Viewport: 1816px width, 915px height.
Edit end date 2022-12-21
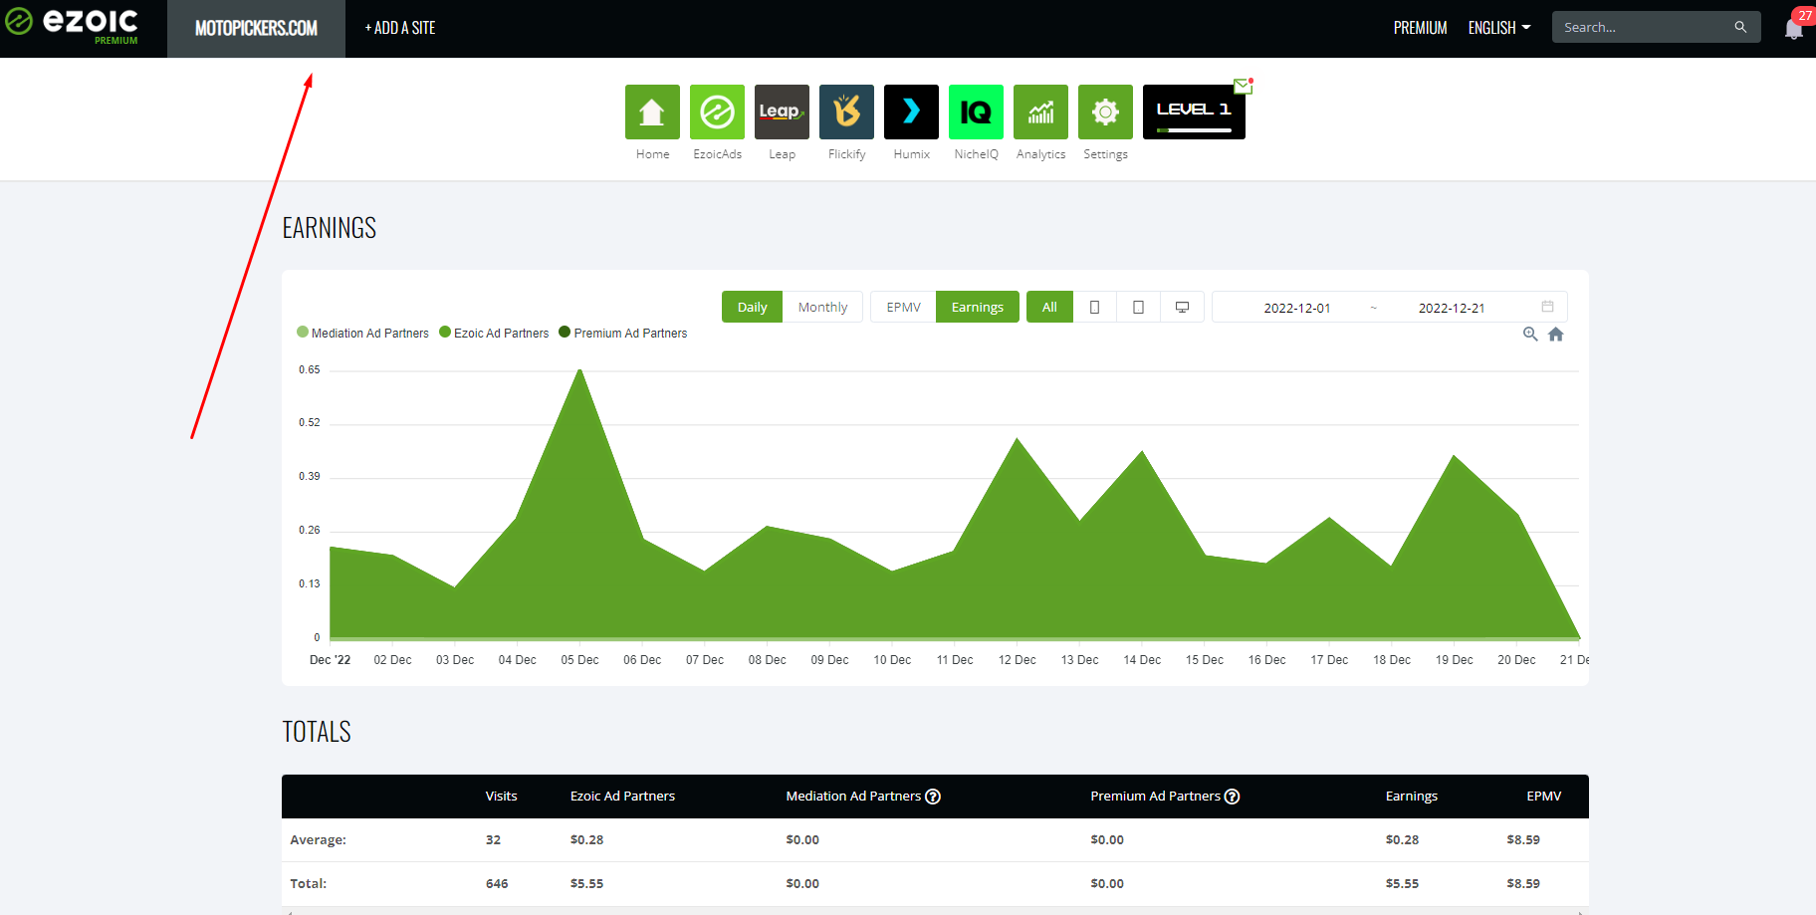(x=1452, y=308)
